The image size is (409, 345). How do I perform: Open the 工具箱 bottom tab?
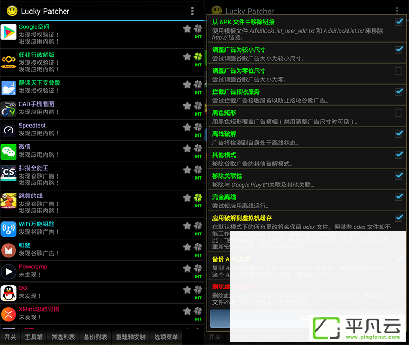[34, 337]
